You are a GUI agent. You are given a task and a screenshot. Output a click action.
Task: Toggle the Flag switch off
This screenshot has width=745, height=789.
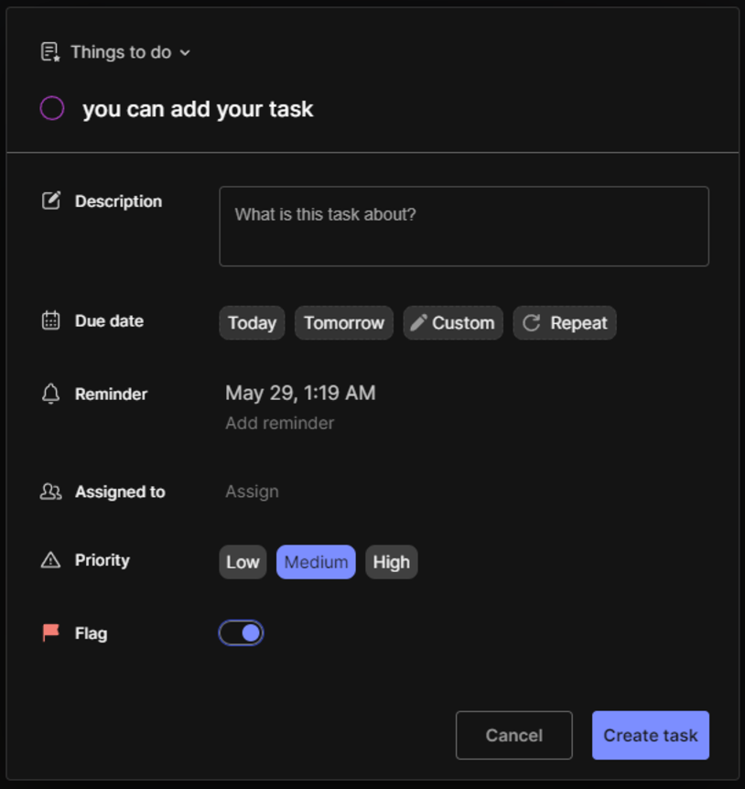coord(241,632)
